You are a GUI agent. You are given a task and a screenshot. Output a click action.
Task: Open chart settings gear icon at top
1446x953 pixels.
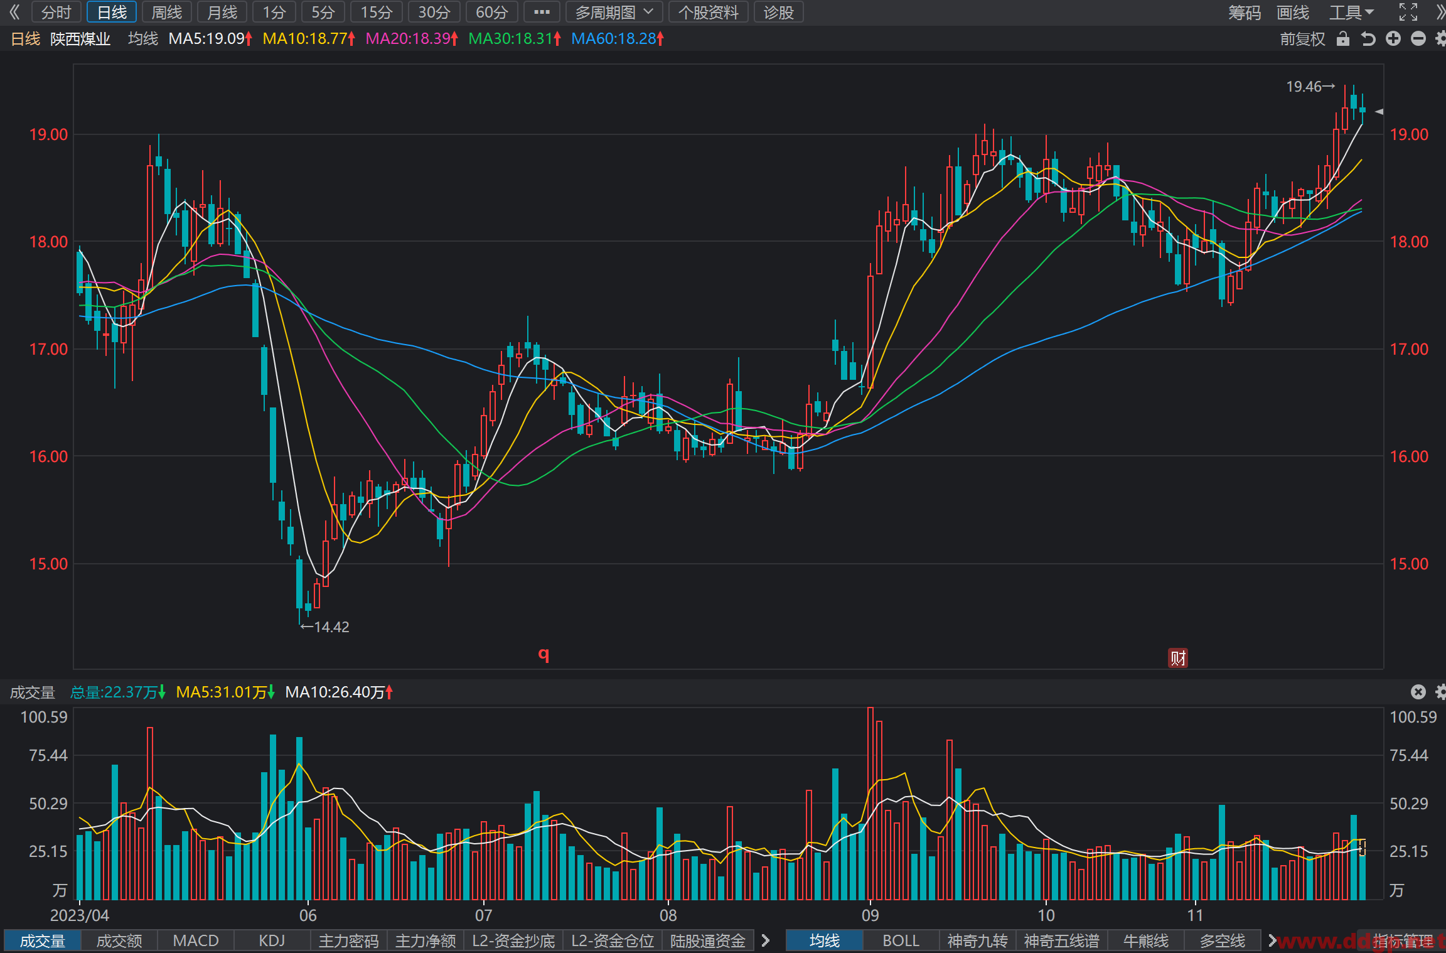(1440, 39)
